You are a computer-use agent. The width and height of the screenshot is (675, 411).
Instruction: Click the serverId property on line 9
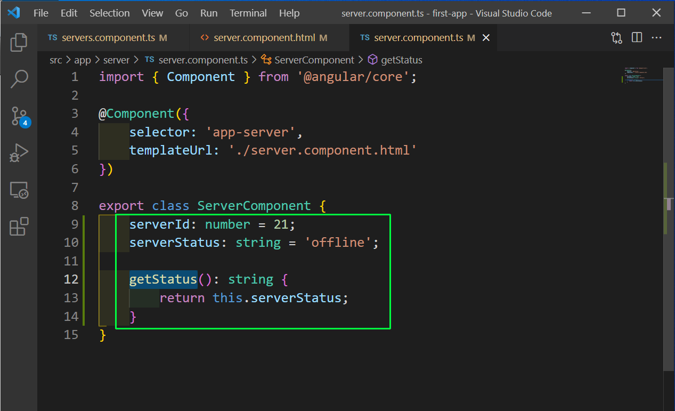point(160,224)
